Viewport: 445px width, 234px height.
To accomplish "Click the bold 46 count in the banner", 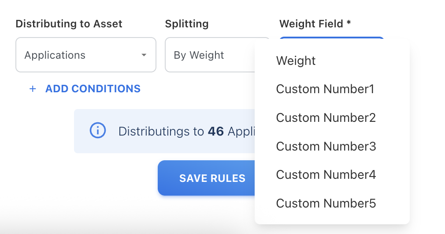I will pyautogui.click(x=216, y=131).
